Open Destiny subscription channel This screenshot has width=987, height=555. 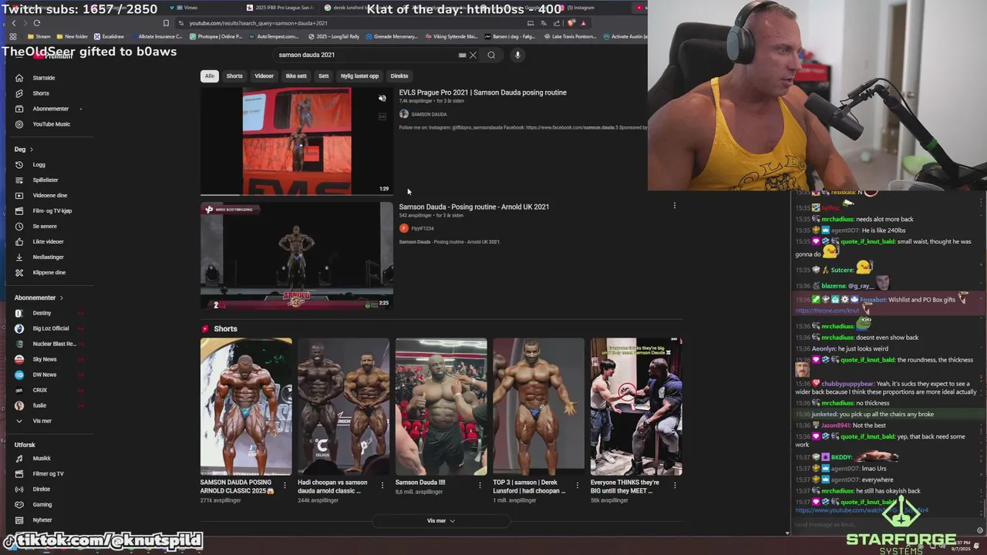click(42, 313)
